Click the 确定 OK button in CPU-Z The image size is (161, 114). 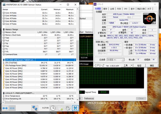point(152,65)
